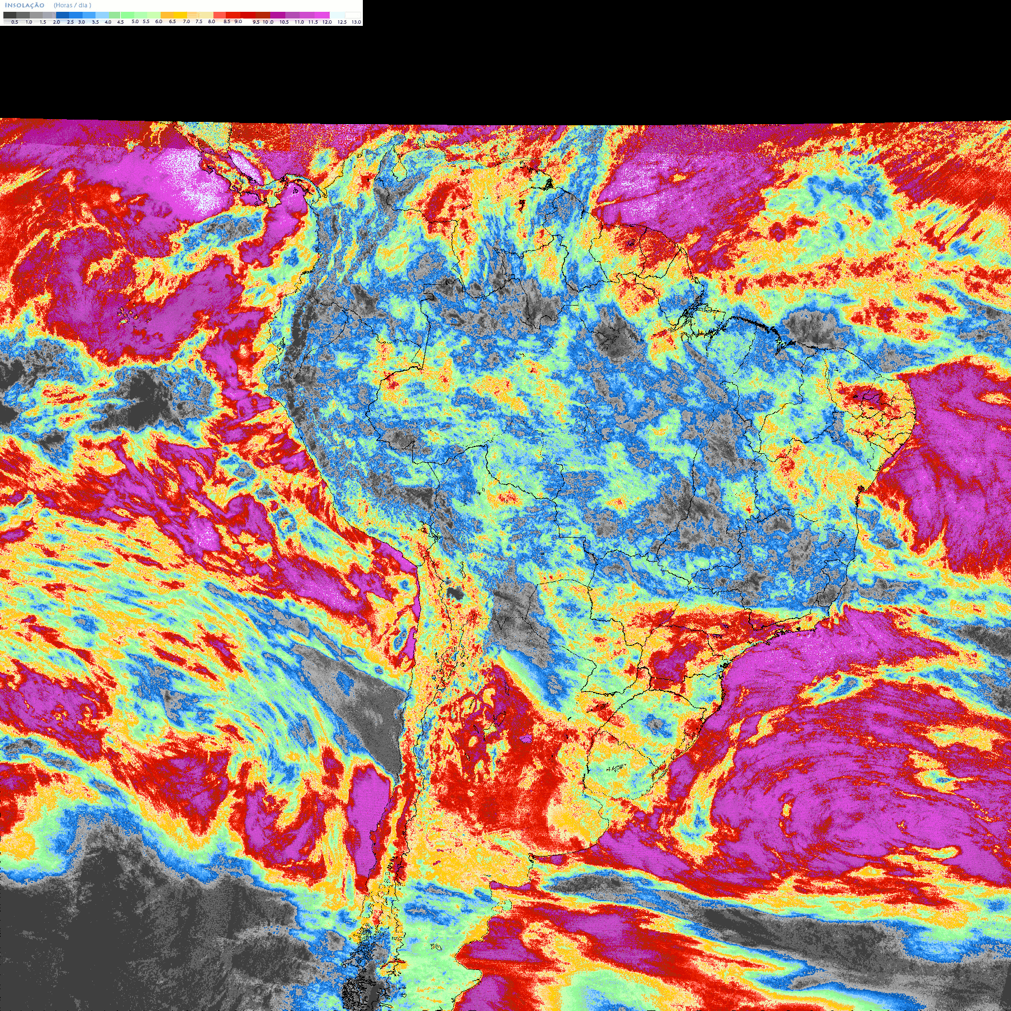The height and width of the screenshot is (1011, 1011).
Task: Click the '1.0' legend value
Action: [x=29, y=22]
